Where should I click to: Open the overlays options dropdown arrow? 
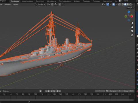[x=116, y=4]
